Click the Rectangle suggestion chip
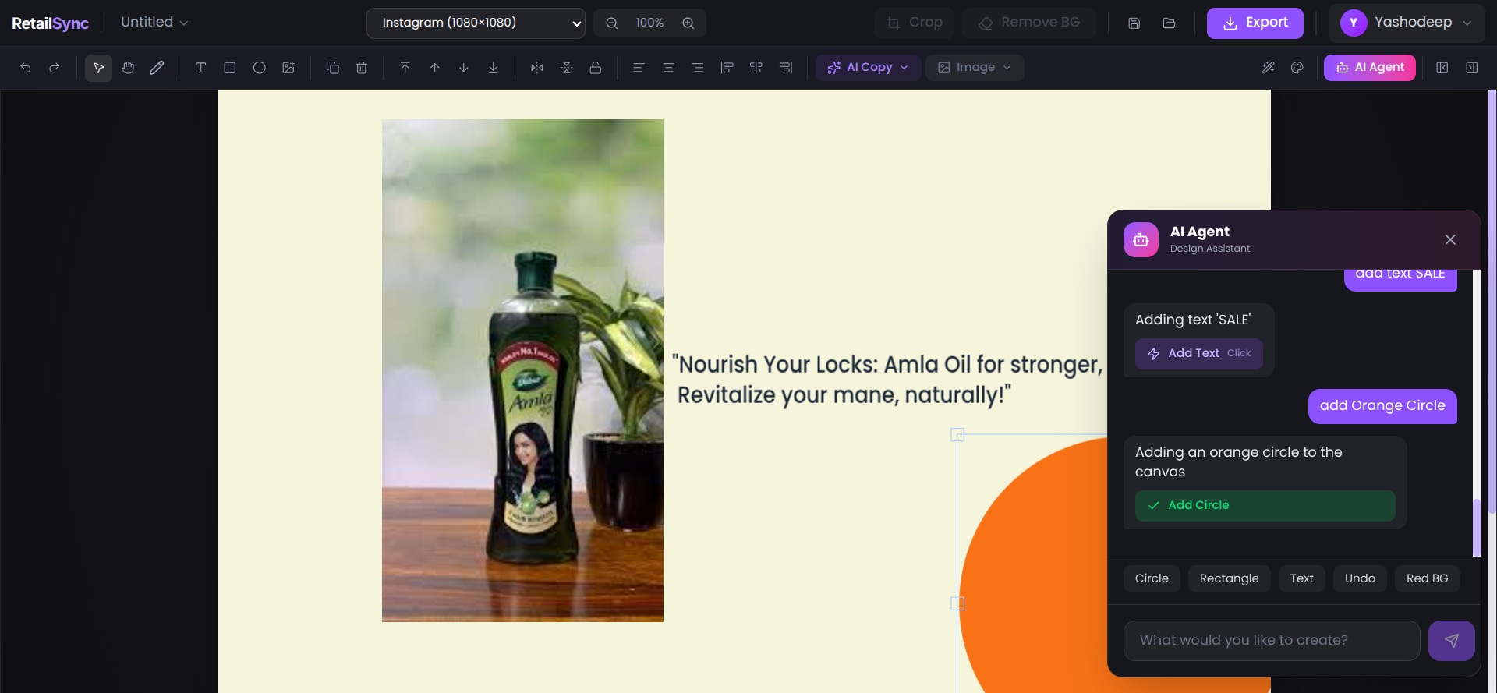The width and height of the screenshot is (1497, 693). [1230, 578]
